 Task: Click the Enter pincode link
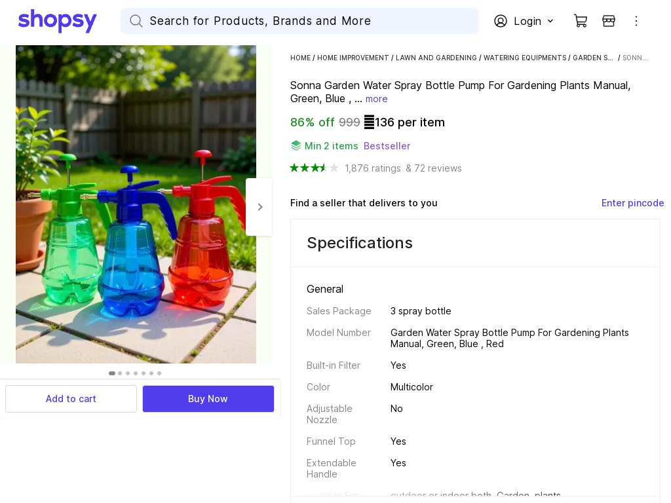[x=632, y=203]
